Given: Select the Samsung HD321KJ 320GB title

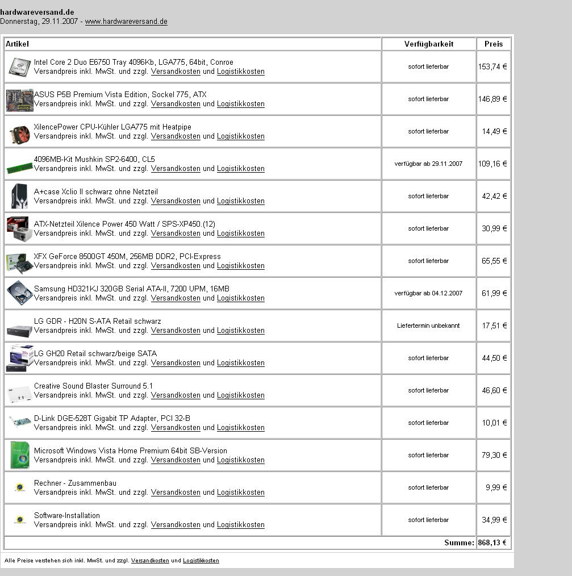Looking at the screenshot, I should (132, 289).
